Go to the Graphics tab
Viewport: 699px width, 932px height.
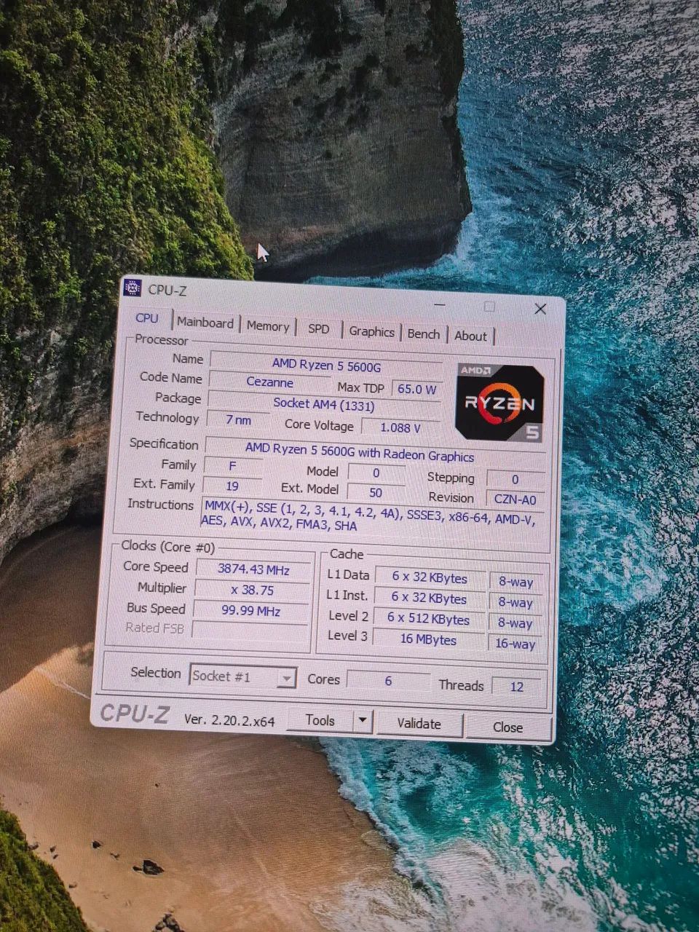[371, 332]
